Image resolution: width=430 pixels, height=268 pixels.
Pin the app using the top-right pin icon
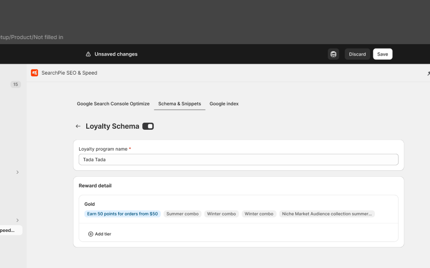427,73
